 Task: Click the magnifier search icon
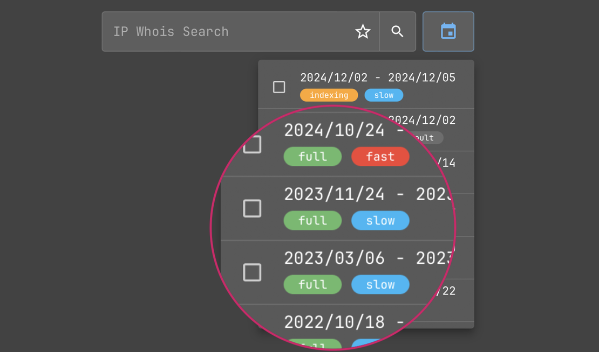(397, 31)
